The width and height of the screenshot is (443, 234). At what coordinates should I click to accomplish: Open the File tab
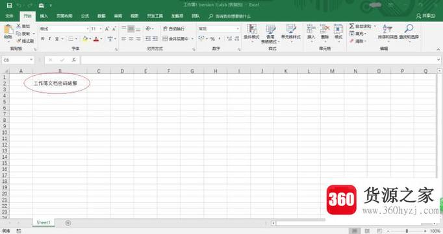click(x=9, y=16)
